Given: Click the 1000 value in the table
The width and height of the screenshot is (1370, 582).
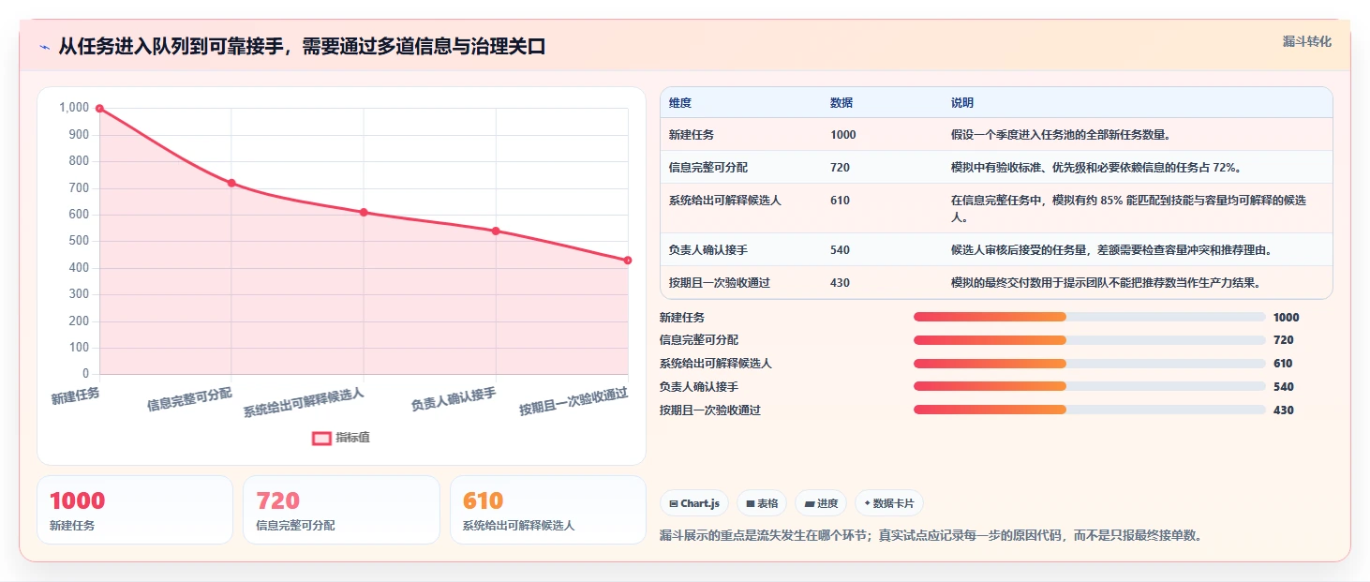Looking at the screenshot, I should [843, 134].
